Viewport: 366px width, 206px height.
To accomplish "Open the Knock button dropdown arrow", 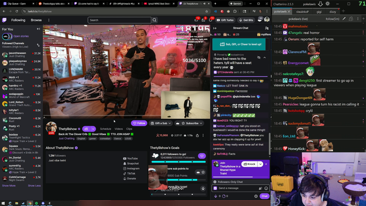I will click(x=260, y=164).
